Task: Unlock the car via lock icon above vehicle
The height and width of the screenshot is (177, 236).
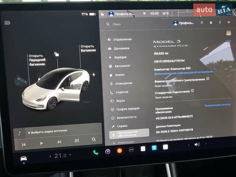Action: 56,54
